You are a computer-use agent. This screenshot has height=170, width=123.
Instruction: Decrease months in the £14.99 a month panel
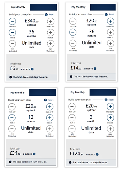[73, 32]
